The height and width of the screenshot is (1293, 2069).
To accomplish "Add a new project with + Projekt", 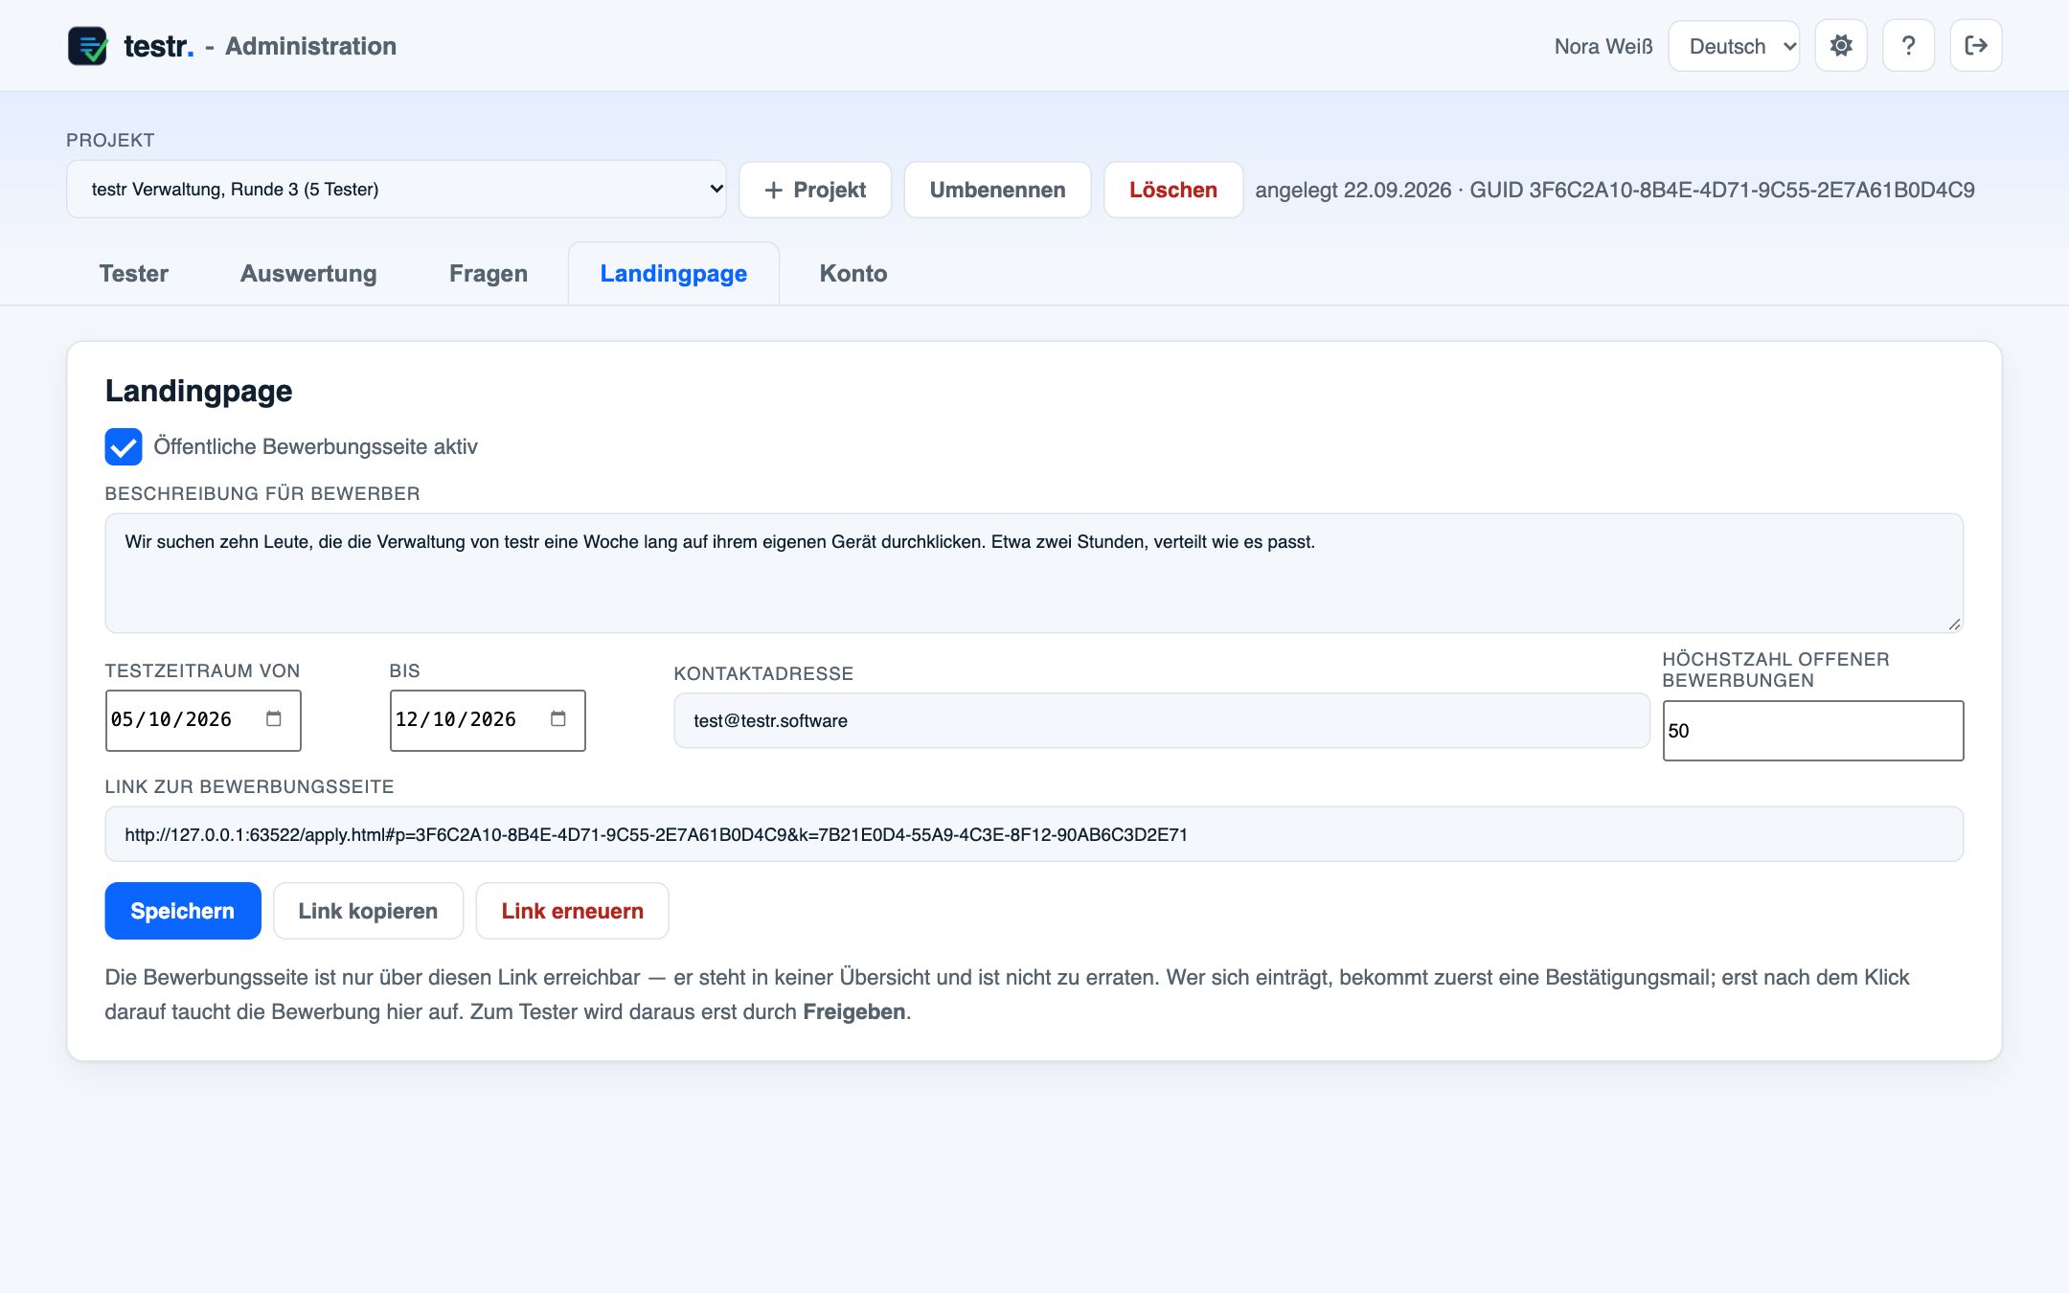I will [x=815, y=190].
